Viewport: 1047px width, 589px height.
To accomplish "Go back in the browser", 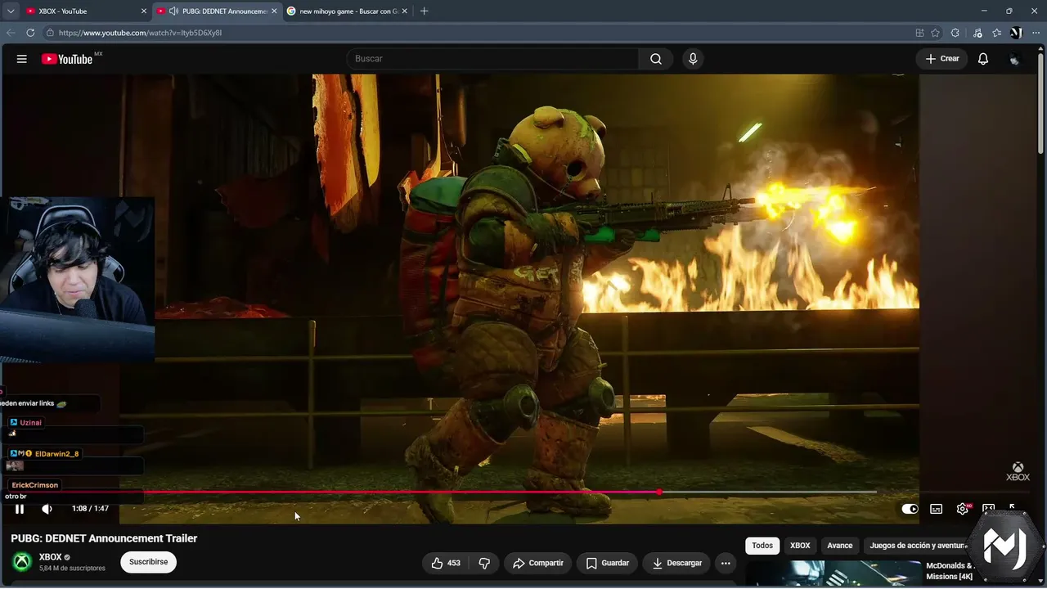I will (11, 33).
